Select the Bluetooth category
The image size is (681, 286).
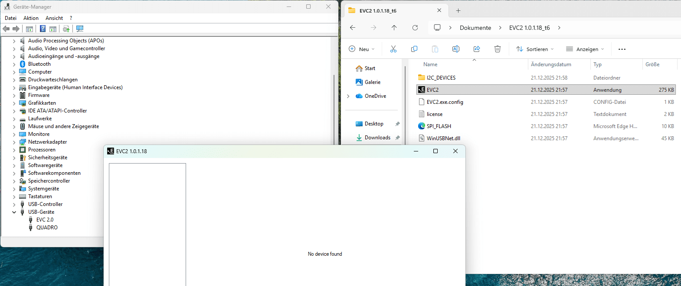(39, 64)
